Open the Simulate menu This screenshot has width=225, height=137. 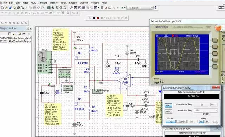(43, 3)
